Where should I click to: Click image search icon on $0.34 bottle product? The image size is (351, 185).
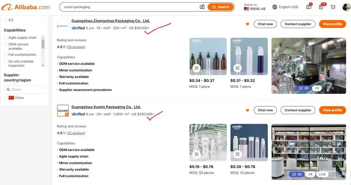point(196,68)
